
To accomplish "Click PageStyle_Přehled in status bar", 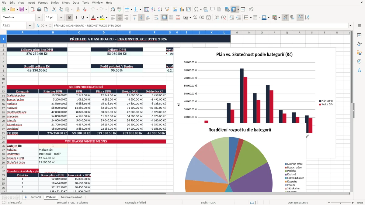I will (x=135, y=203).
